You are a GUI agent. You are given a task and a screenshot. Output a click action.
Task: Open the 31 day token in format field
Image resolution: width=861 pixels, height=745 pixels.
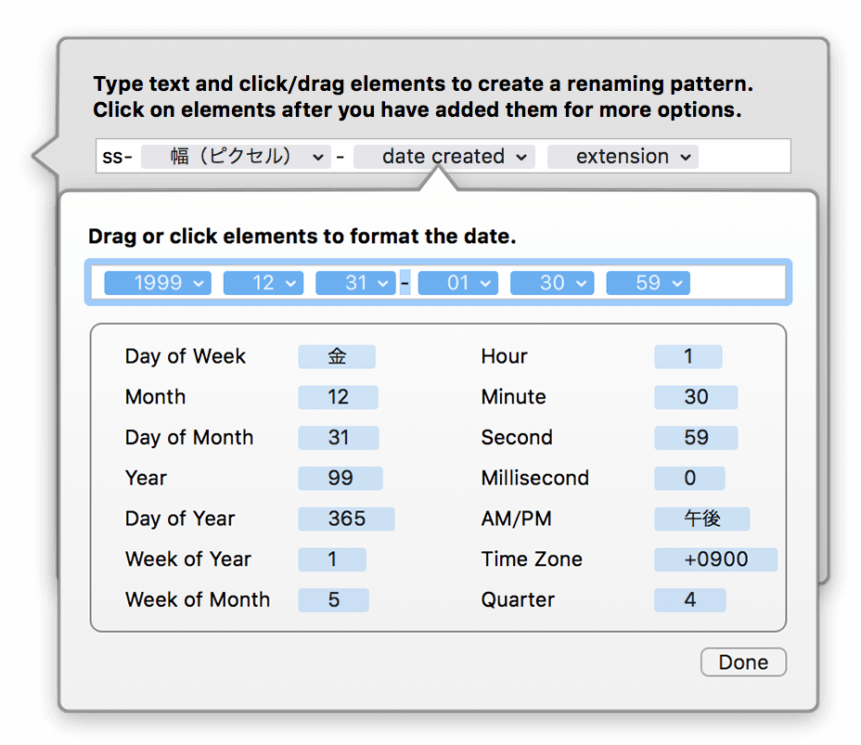pyautogui.click(x=356, y=283)
